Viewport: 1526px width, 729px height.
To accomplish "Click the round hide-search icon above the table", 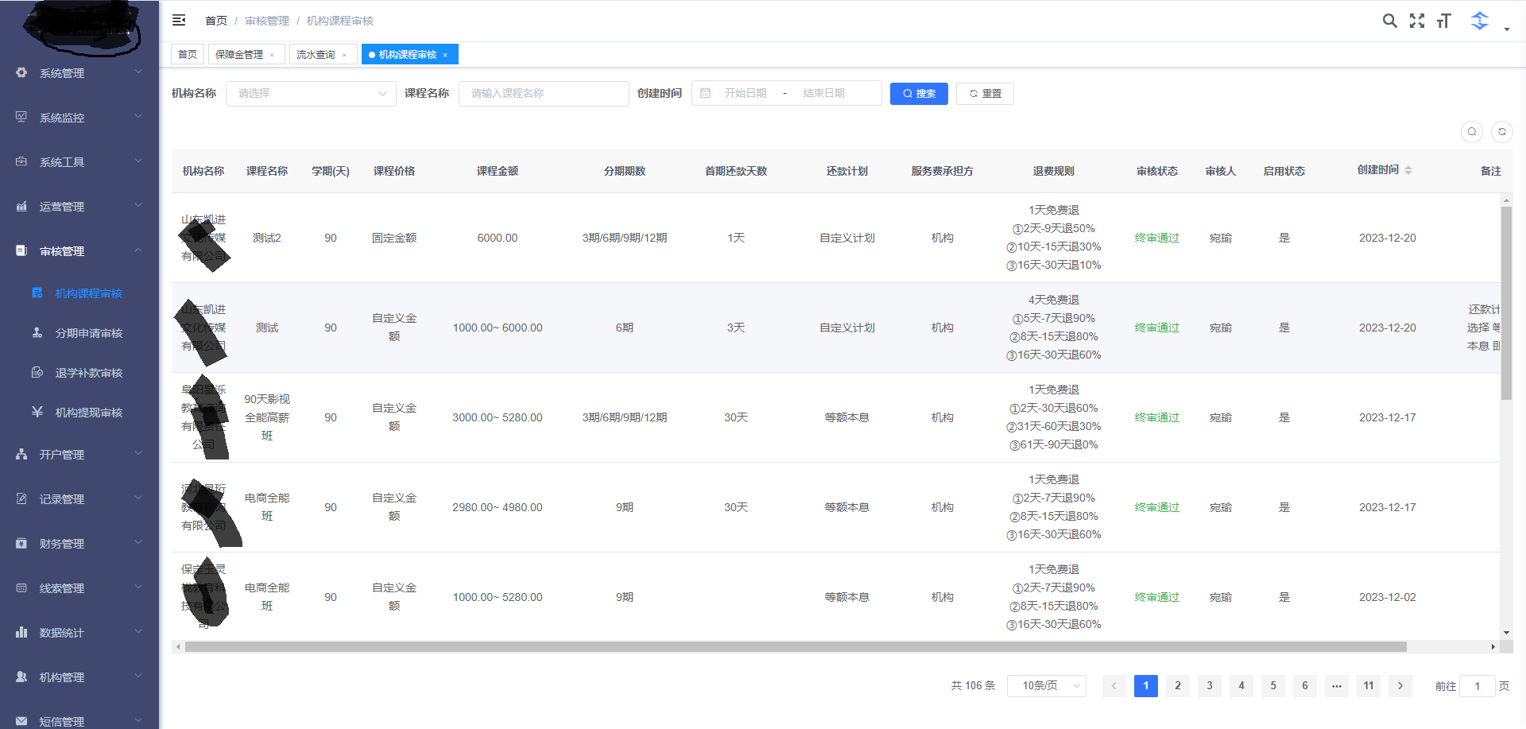I will coord(1472,132).
